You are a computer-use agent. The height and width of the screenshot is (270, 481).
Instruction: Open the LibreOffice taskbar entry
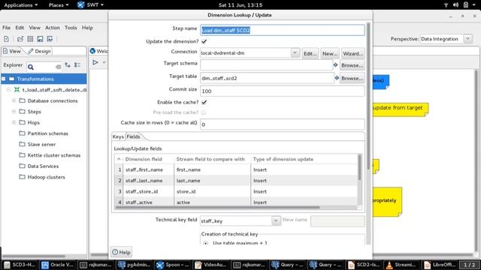click(440, 265)
